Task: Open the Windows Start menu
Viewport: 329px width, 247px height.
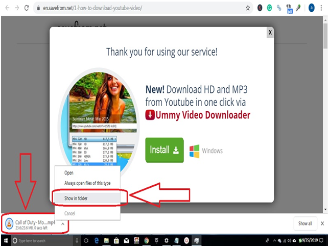Action: (x=6, y=240)
